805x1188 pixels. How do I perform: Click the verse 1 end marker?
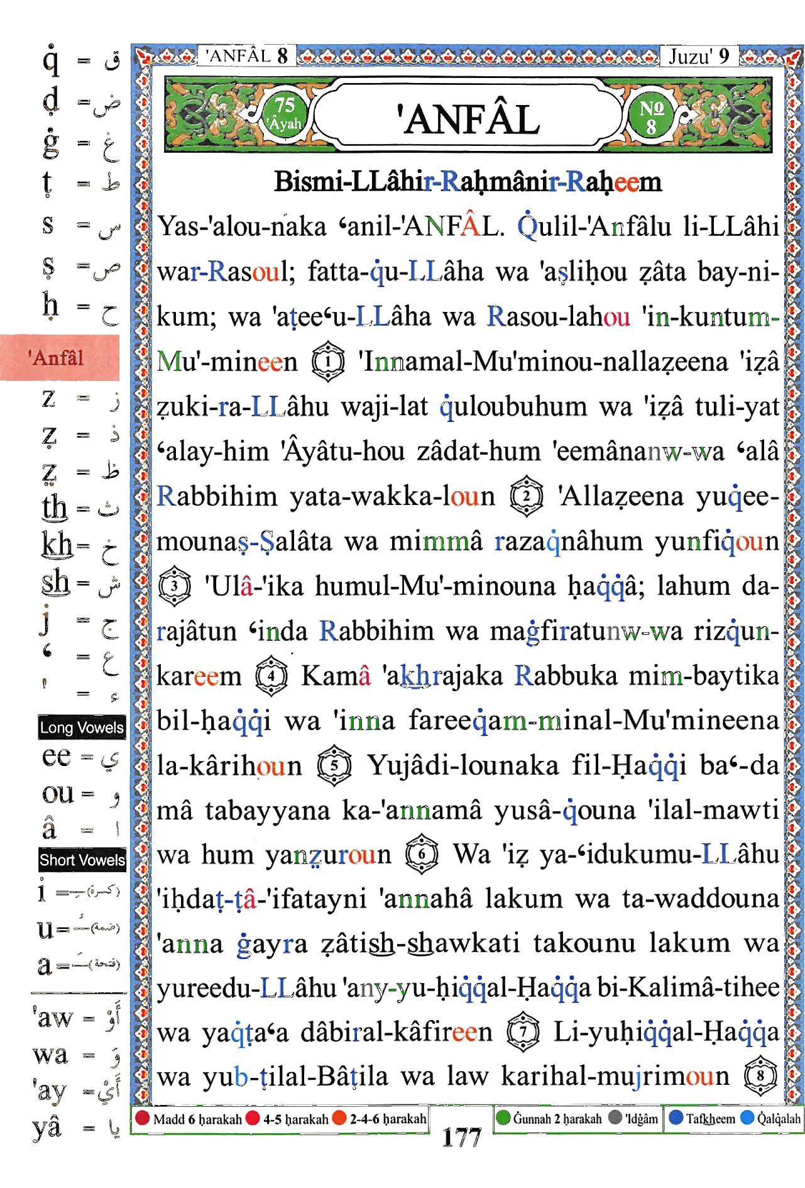coord(328,362)
